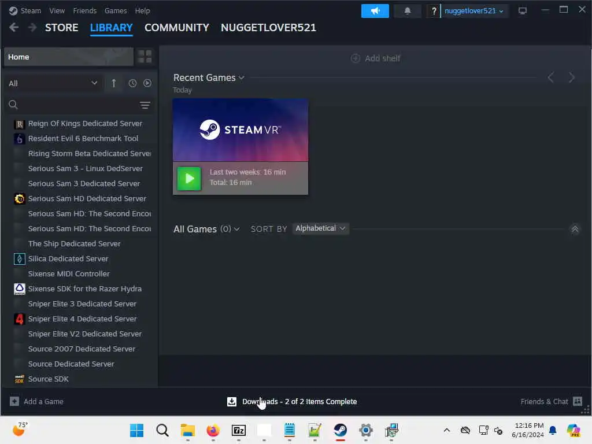
Task: Switch to the LIBRARY tab
Action: point(112,28)
